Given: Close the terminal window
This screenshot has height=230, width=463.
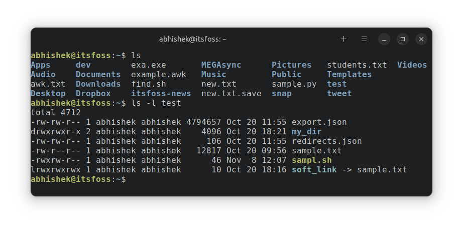Looking at the screenshot, I should pyautogui.click(x=421, y=39).
